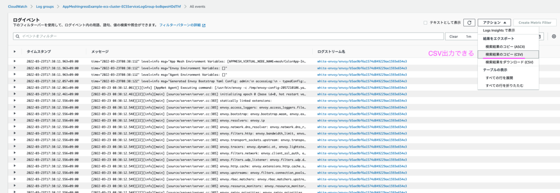Expand the envoy.network.dns_resolver log row
This screenshot has width=560, height=193.
point(15,126)
